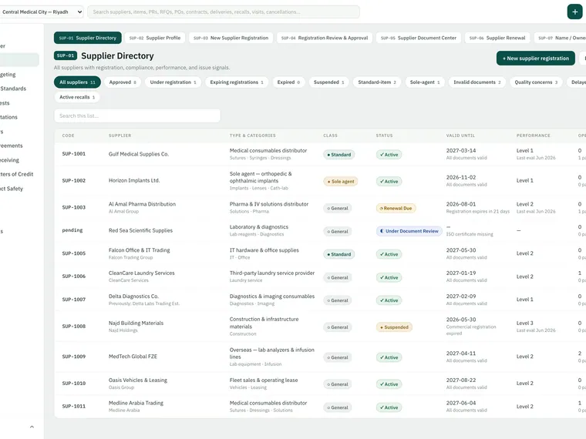Open the New Supplier Registration tab

coord(231,38)
